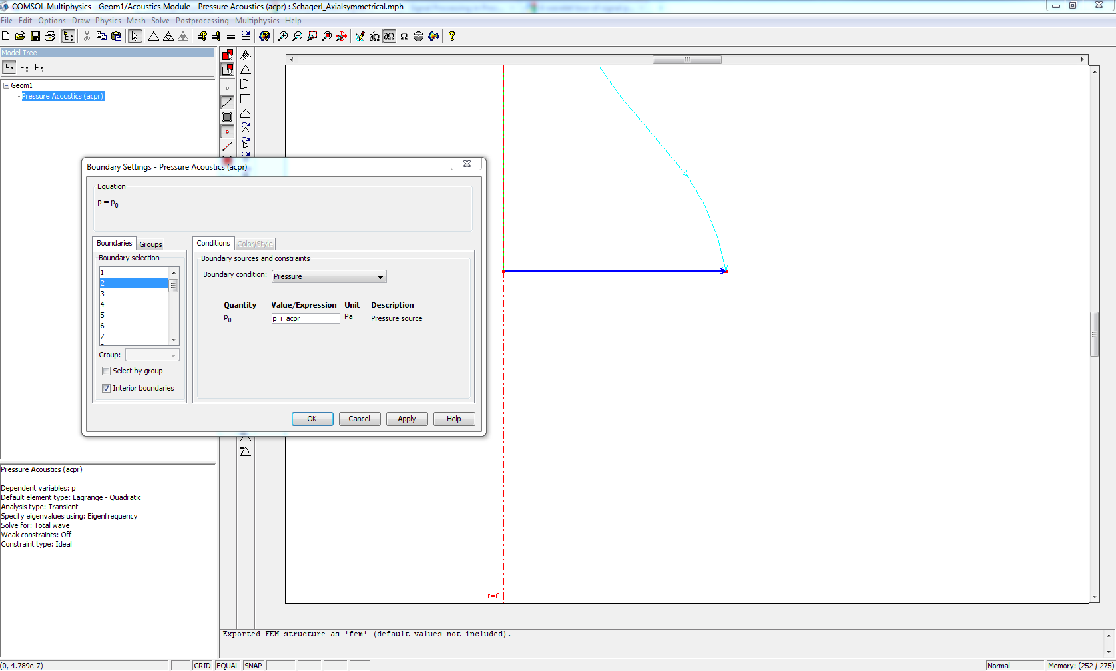The width and height of the screenshot is (1116, 671).
Task: Click the Solve equals-sign toolbar icon
Action: pyautogui.click(x=231, y=37)
